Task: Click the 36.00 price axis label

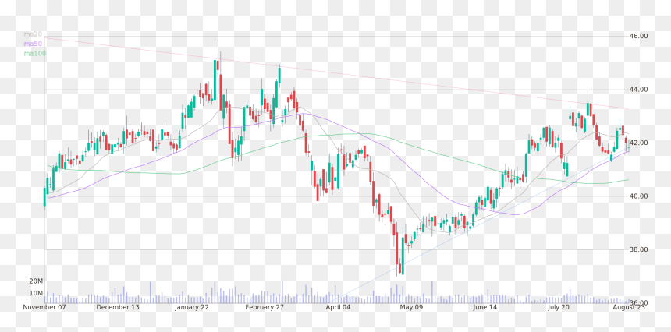Action: pos(639,303)
